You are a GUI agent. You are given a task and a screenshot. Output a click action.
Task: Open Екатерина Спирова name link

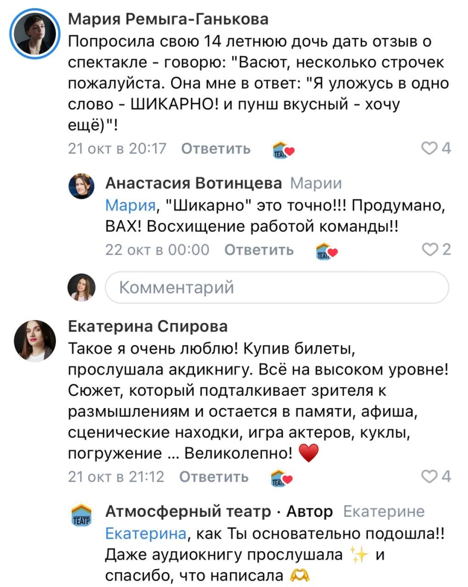(148, 326)
